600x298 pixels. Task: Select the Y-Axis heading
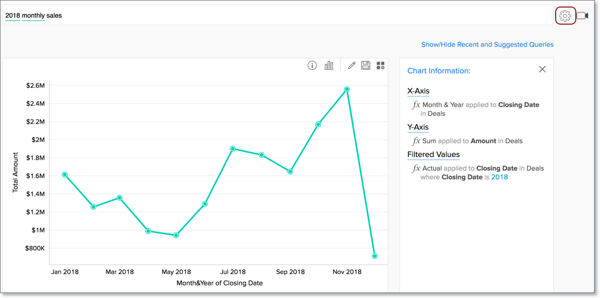coord(418,127)
